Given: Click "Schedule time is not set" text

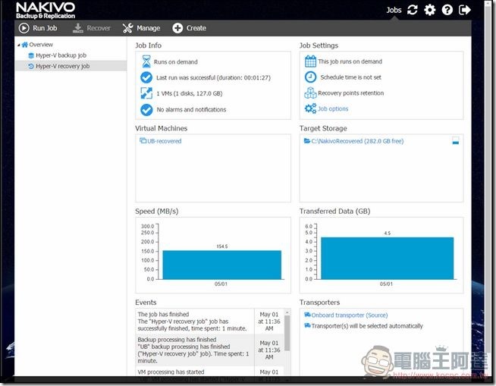Looking at the screenshot, I should [x=351, y=77].
